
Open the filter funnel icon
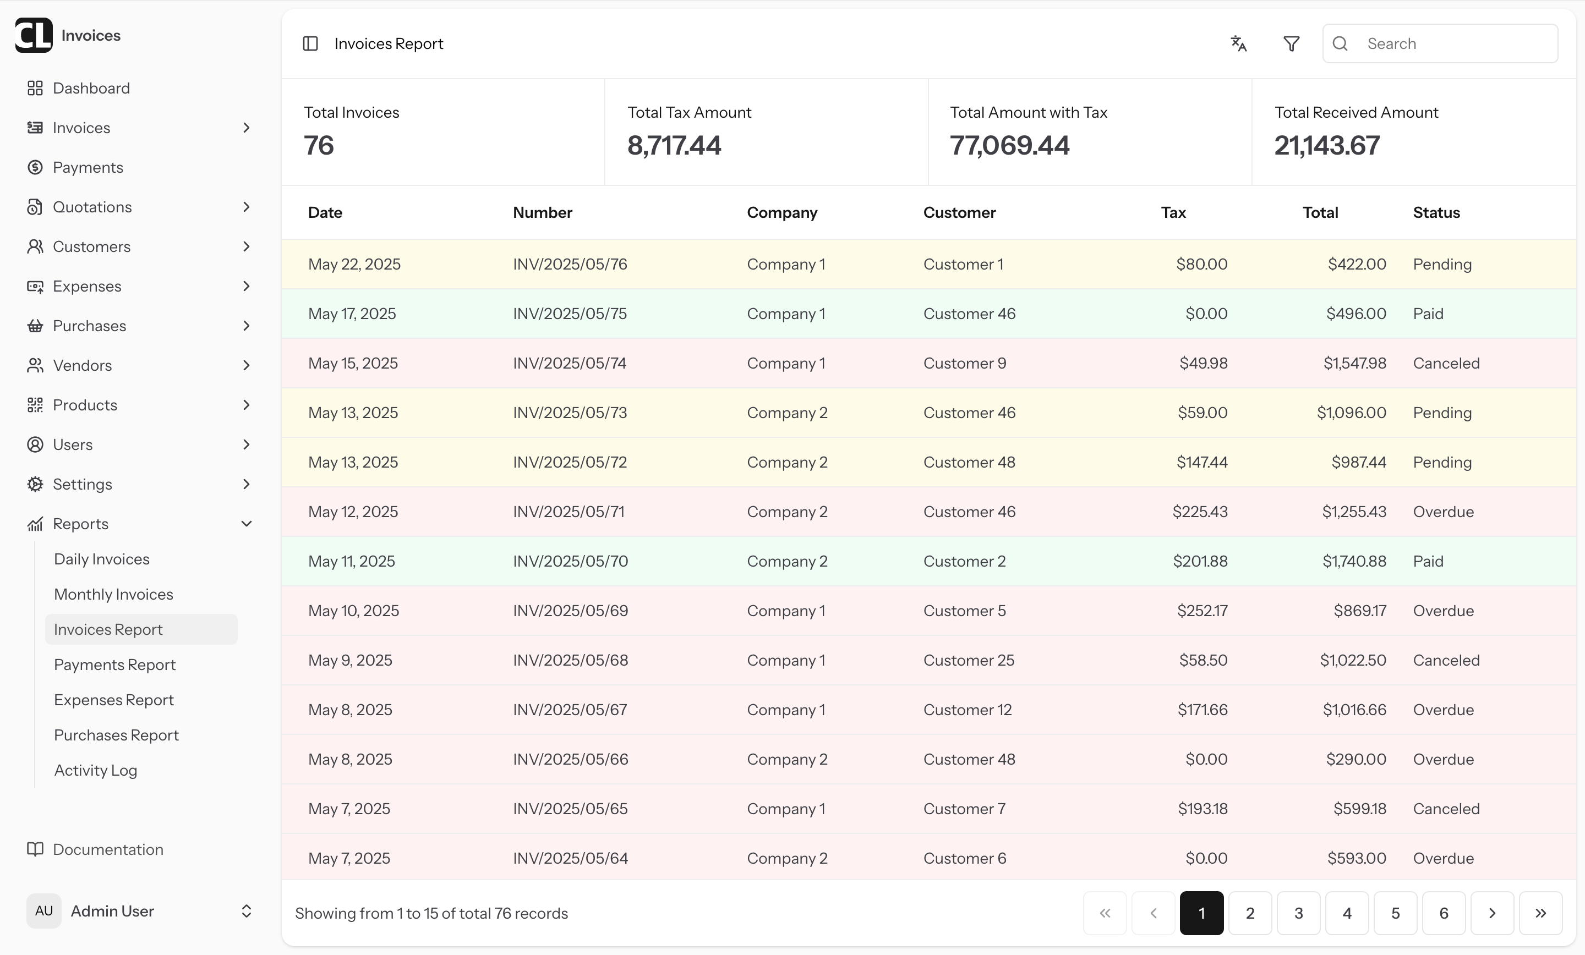[1291, 43]
